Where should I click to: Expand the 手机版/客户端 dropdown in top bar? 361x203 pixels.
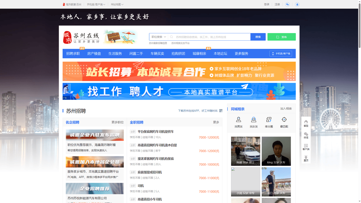(96, 5)
